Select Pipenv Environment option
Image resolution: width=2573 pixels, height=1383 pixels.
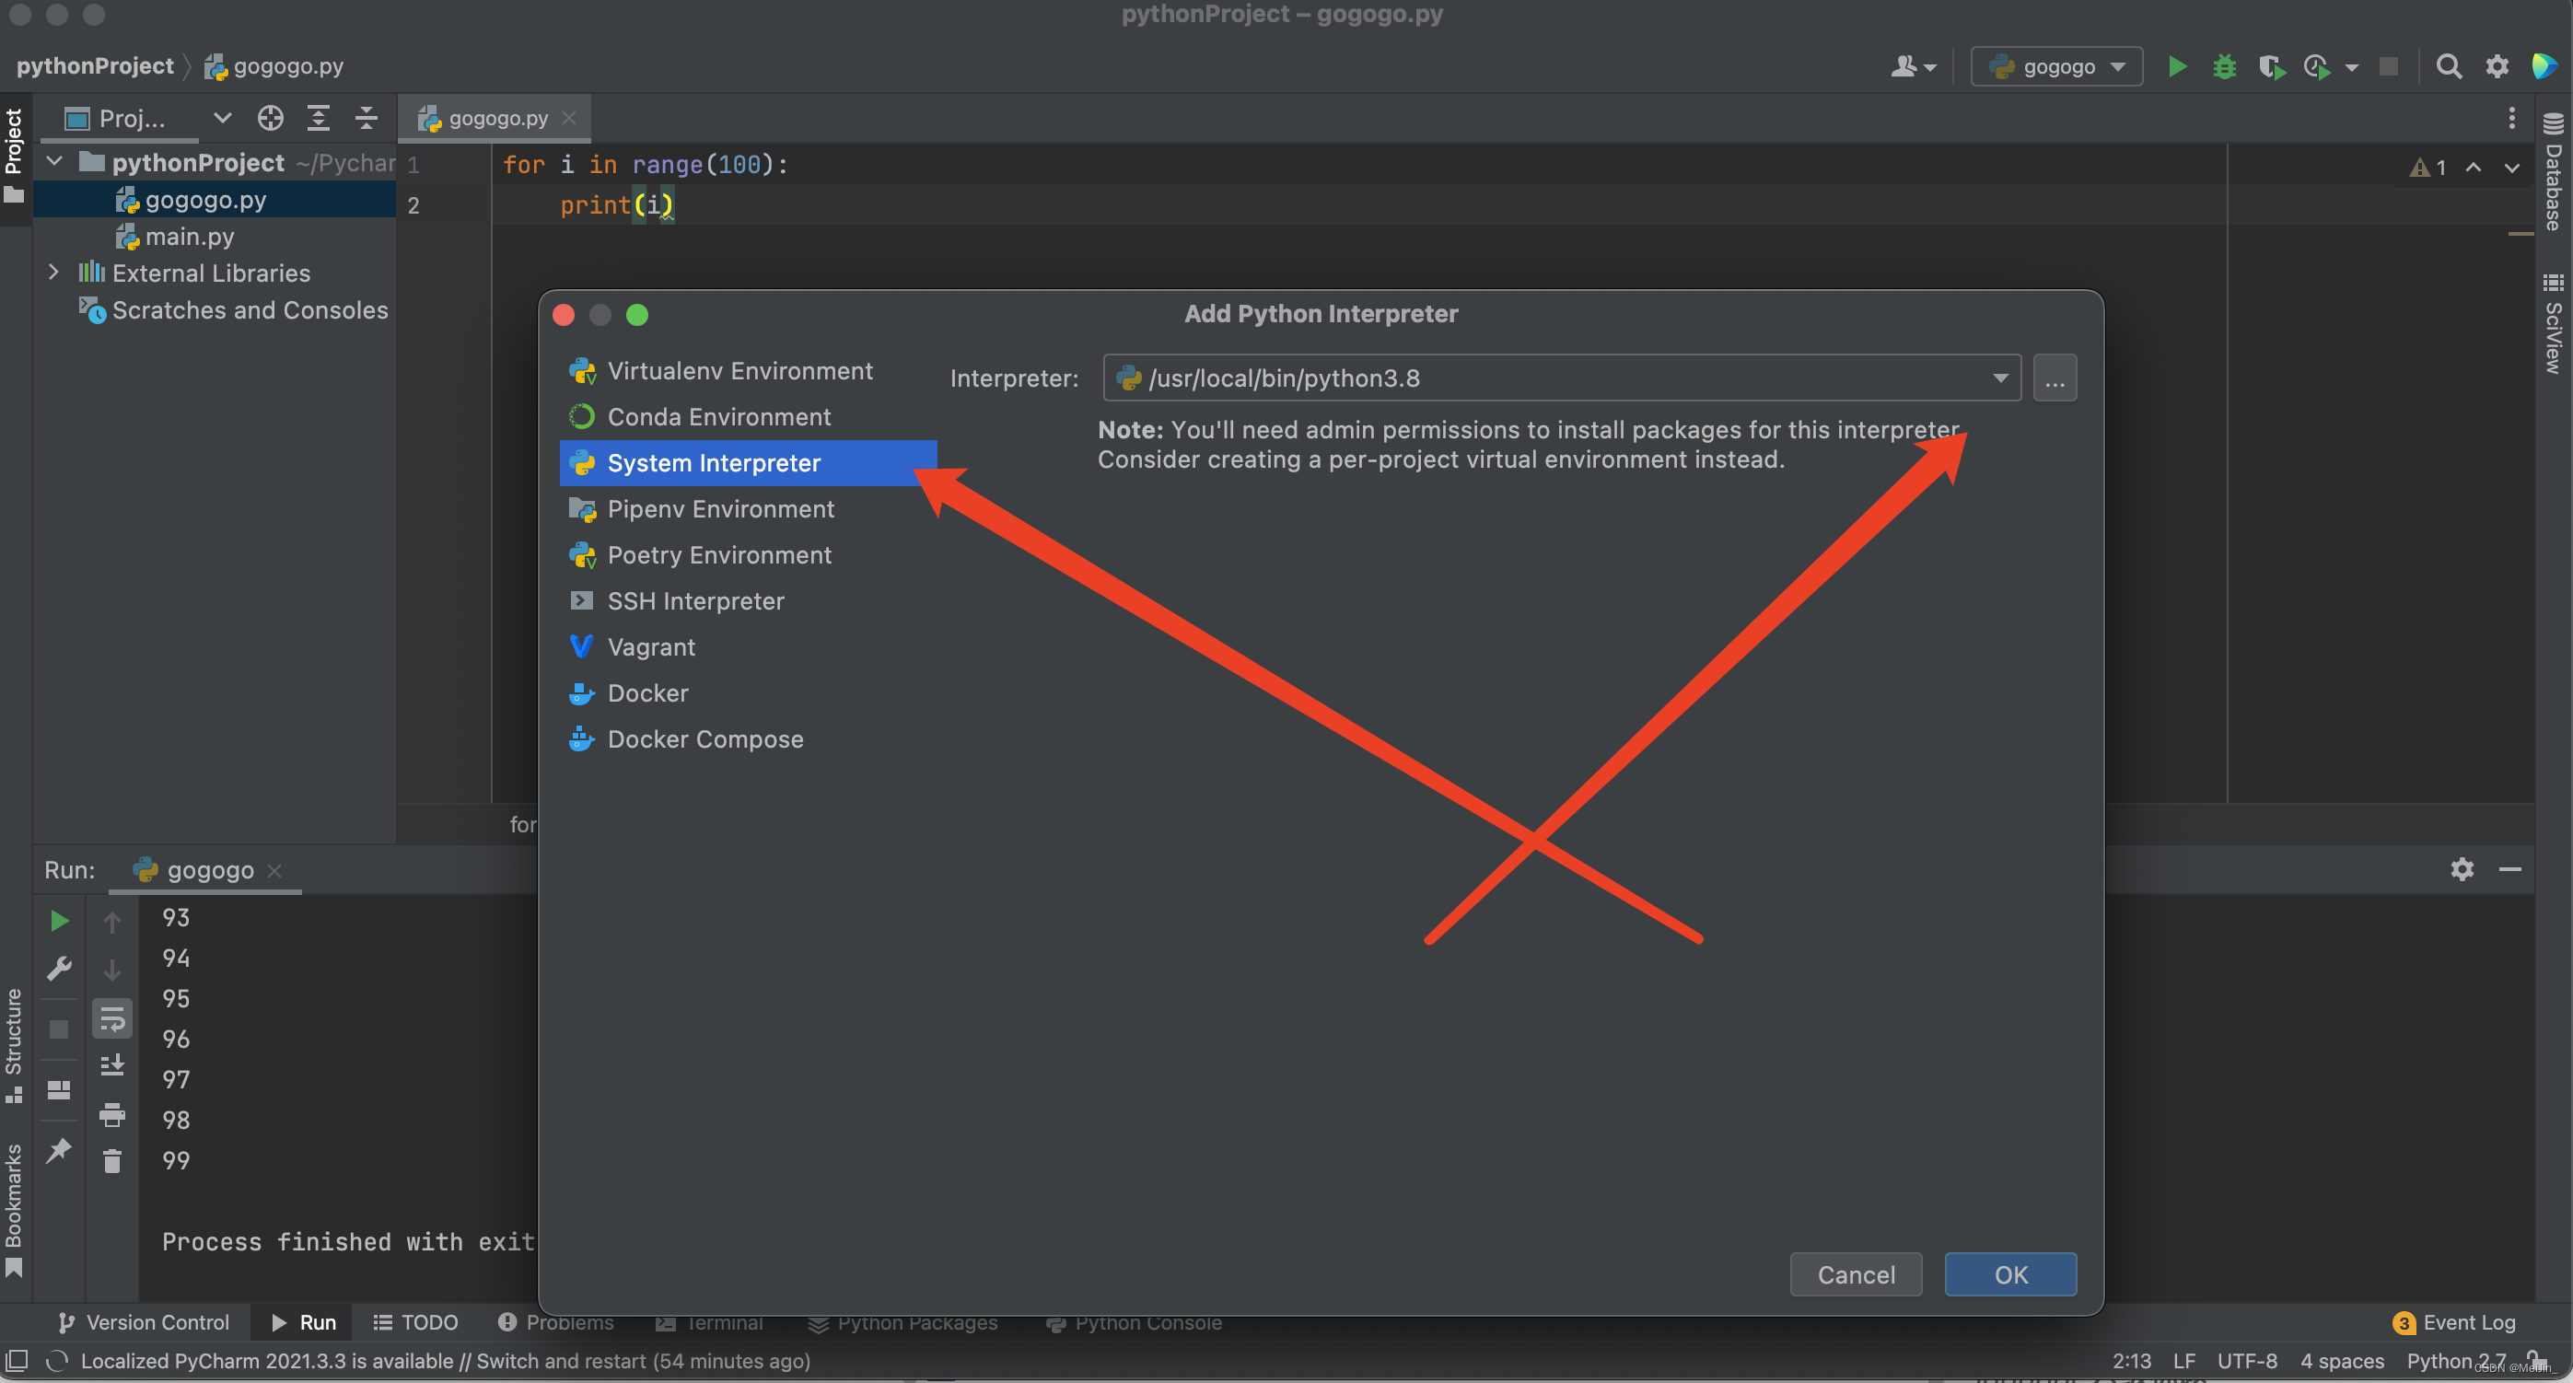click(x=748, y=508)
